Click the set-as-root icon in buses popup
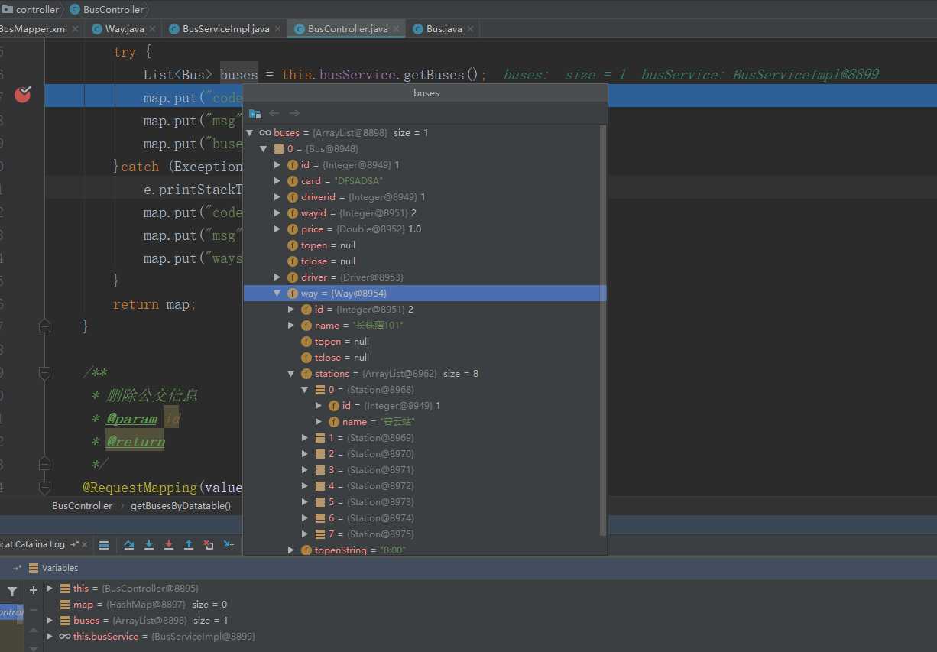 click(x=255, y=113)
